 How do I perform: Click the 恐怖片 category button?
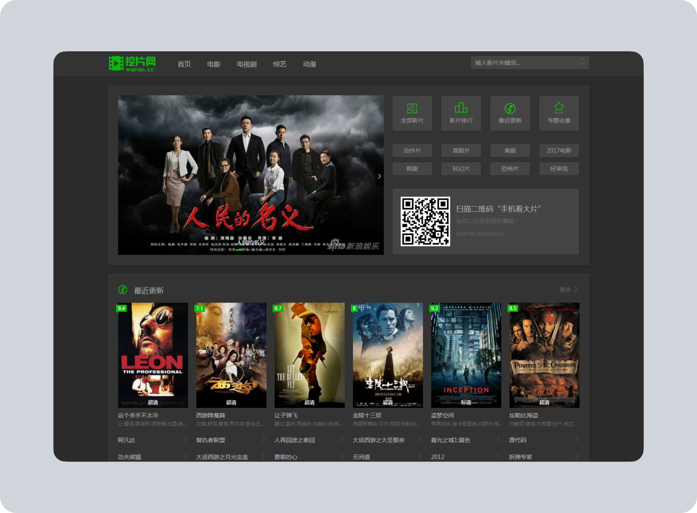(x=510, y=169)
